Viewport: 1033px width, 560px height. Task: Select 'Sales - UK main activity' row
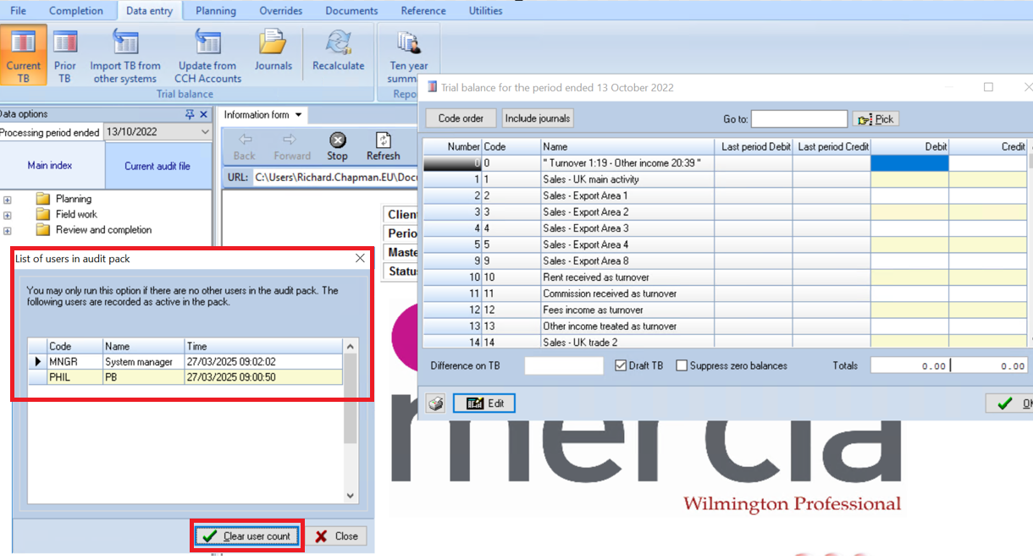pyautogui.click(x=725, y=179)
